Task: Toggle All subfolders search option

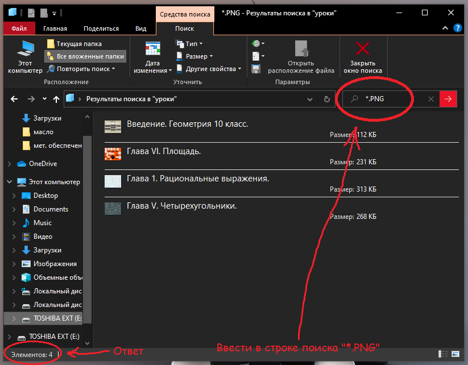Action: 85,56
